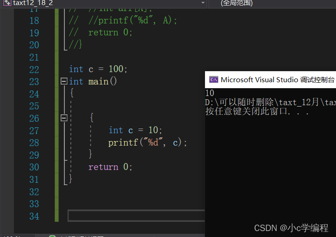
Task: Click the 'return 0;' statement on line 30
Action: [x=110, y=167]
